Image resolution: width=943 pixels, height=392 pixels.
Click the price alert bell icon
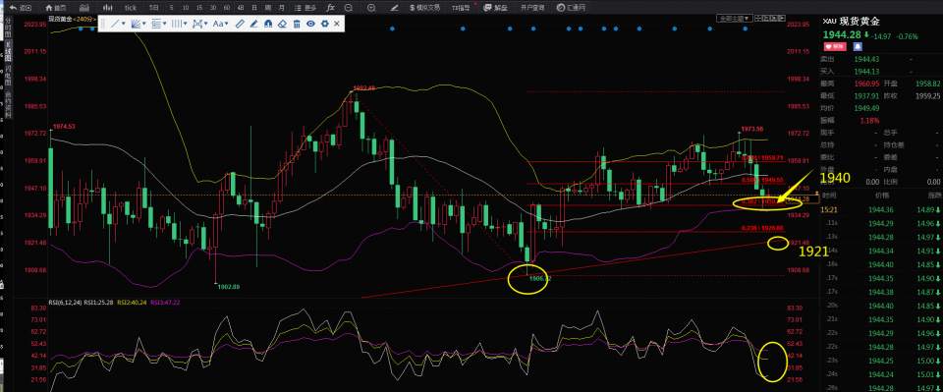pyautogui.click(x=858, y=46)
